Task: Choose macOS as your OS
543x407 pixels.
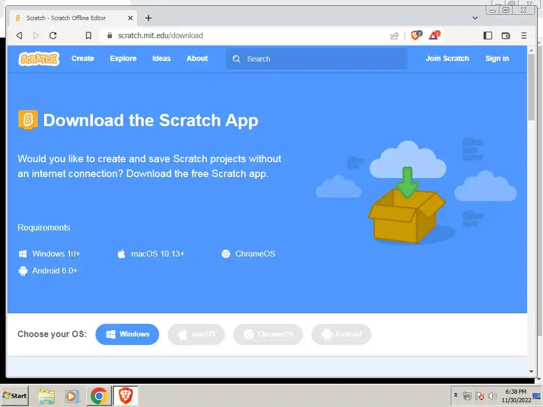Action: coord(196,334)
